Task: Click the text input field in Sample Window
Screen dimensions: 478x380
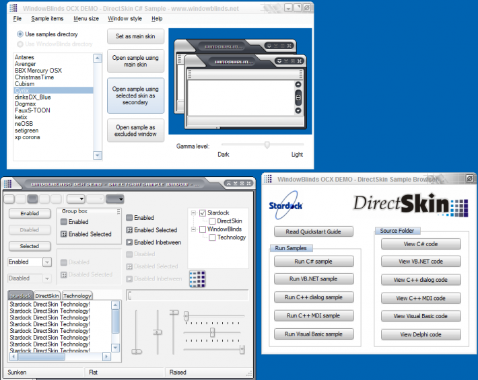Action: (187, 295)
